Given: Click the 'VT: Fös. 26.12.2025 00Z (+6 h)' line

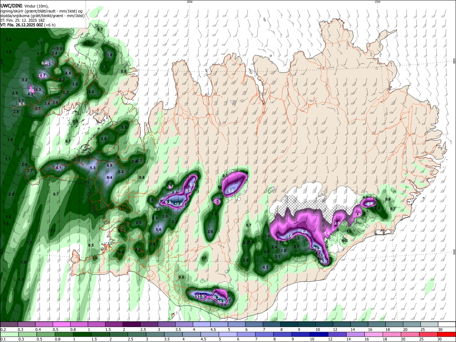Looking at the screenshot, I should point(28,25).
